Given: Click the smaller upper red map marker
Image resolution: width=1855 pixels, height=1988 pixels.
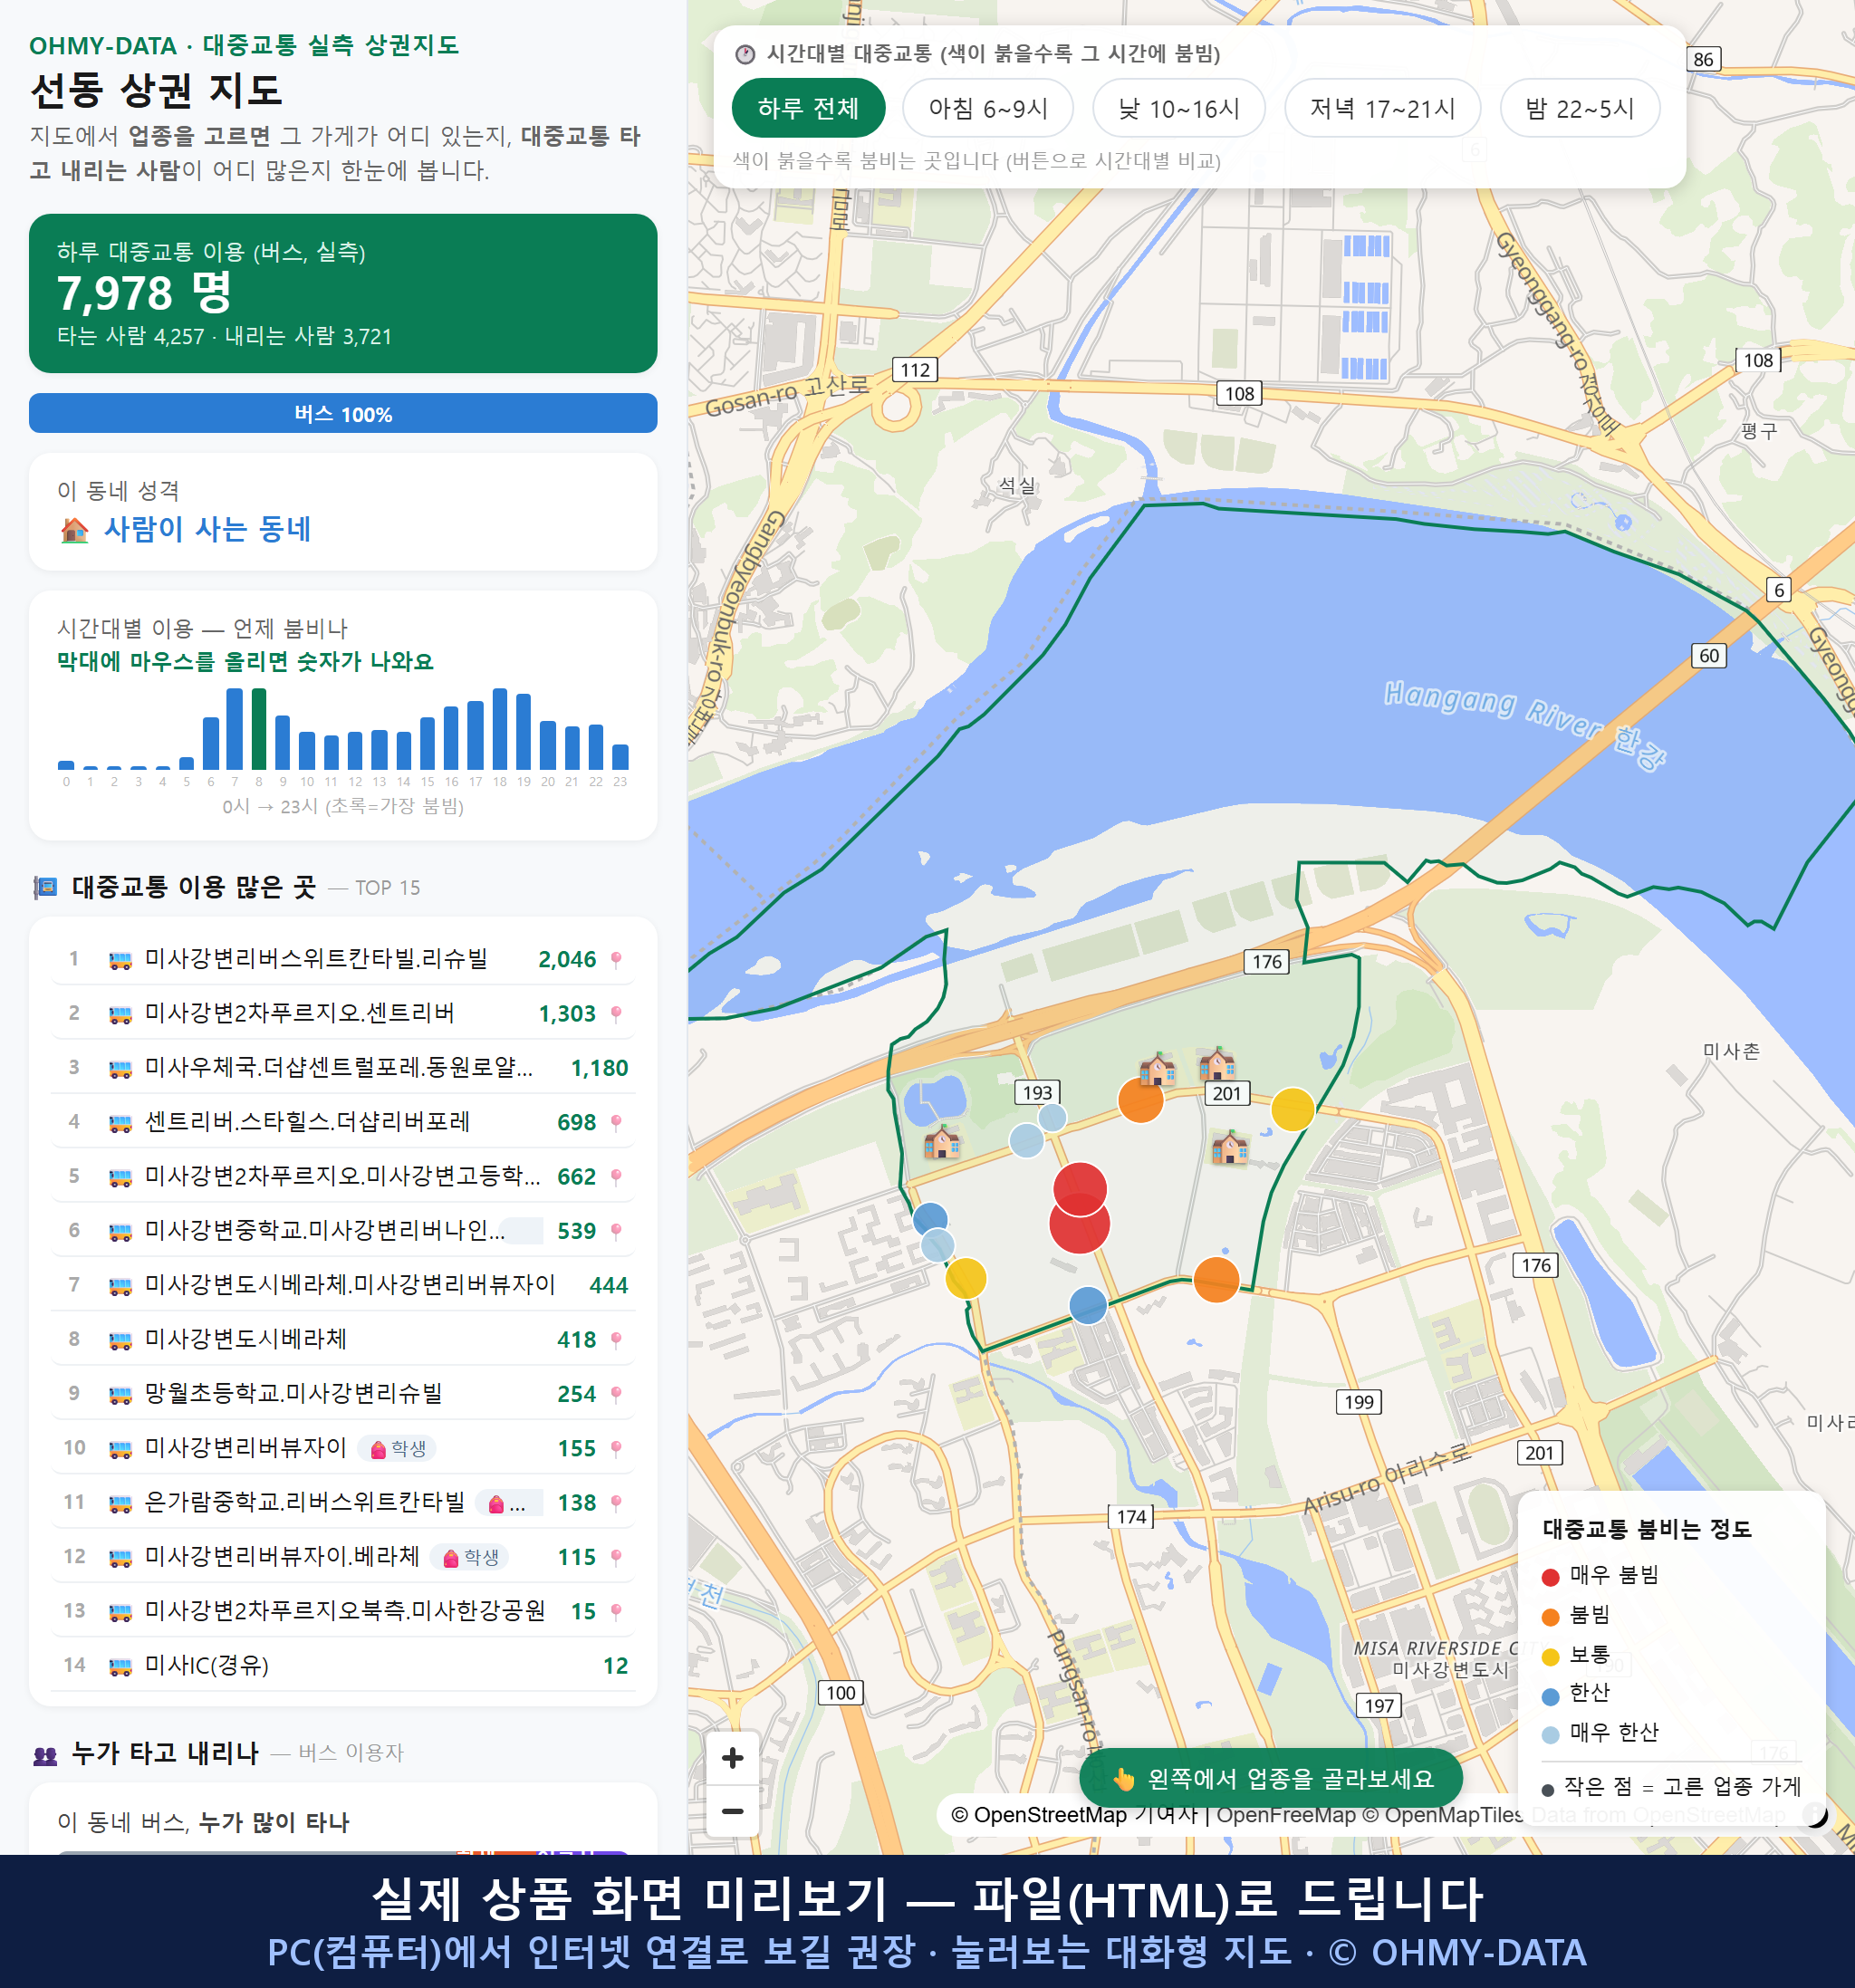Looking at the screenshot, I should [1080, 1184].
